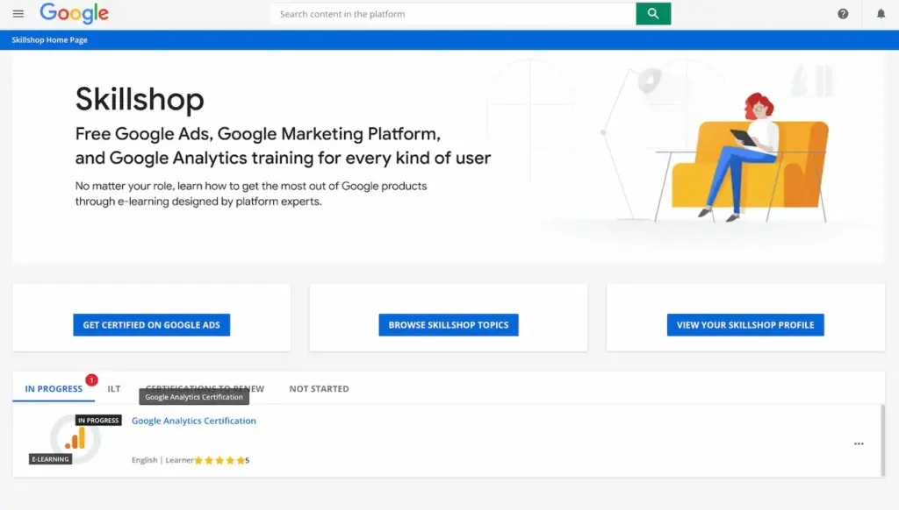This screenshot has width=899, height=510.
Task: Click the Google logo
Action: (74, 13)
